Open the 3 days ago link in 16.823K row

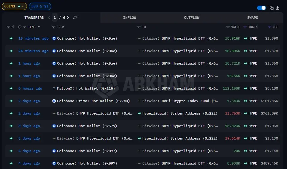[x=29, y=126]
